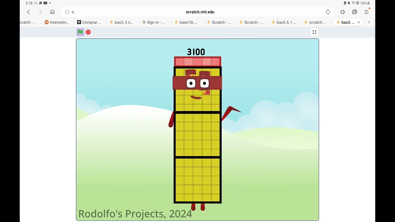Reload the page with refresh icon

point(328,12)
